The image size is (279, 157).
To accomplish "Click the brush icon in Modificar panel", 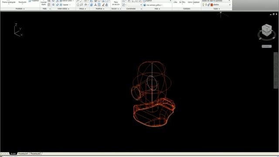I will click(103, 5).
